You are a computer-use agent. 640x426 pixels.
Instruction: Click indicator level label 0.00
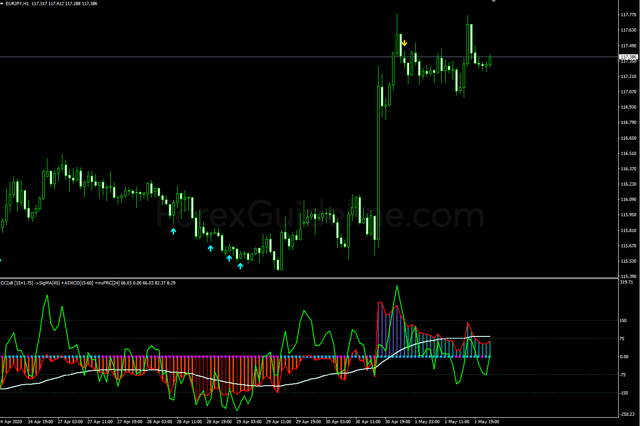624,357
